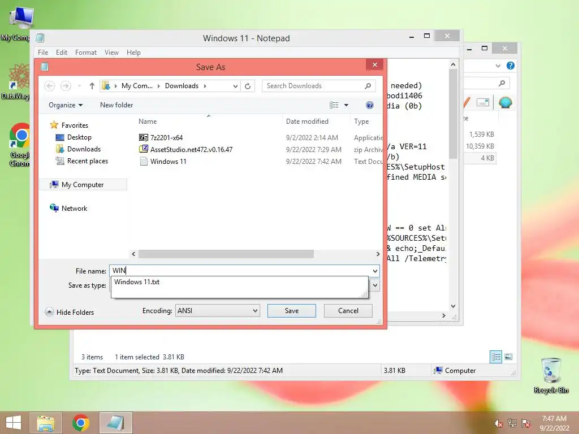Click the Forward arrow in Save As dialog
The image size is (579, 434).
[x=66, y=86]
